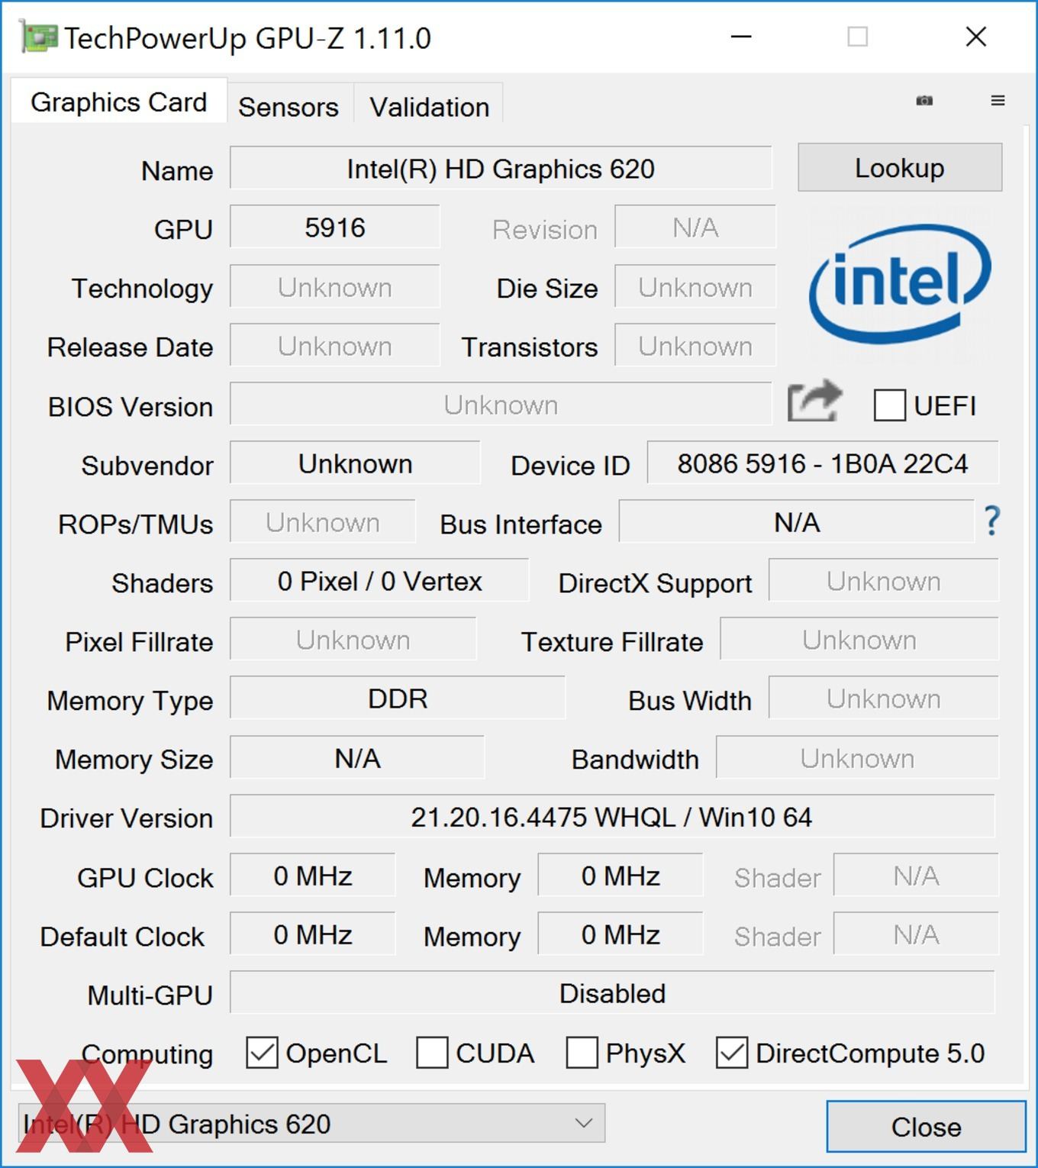Click the Subvendor Unknown field
Screen dimensions: 1038x1168
coord(355,463)
